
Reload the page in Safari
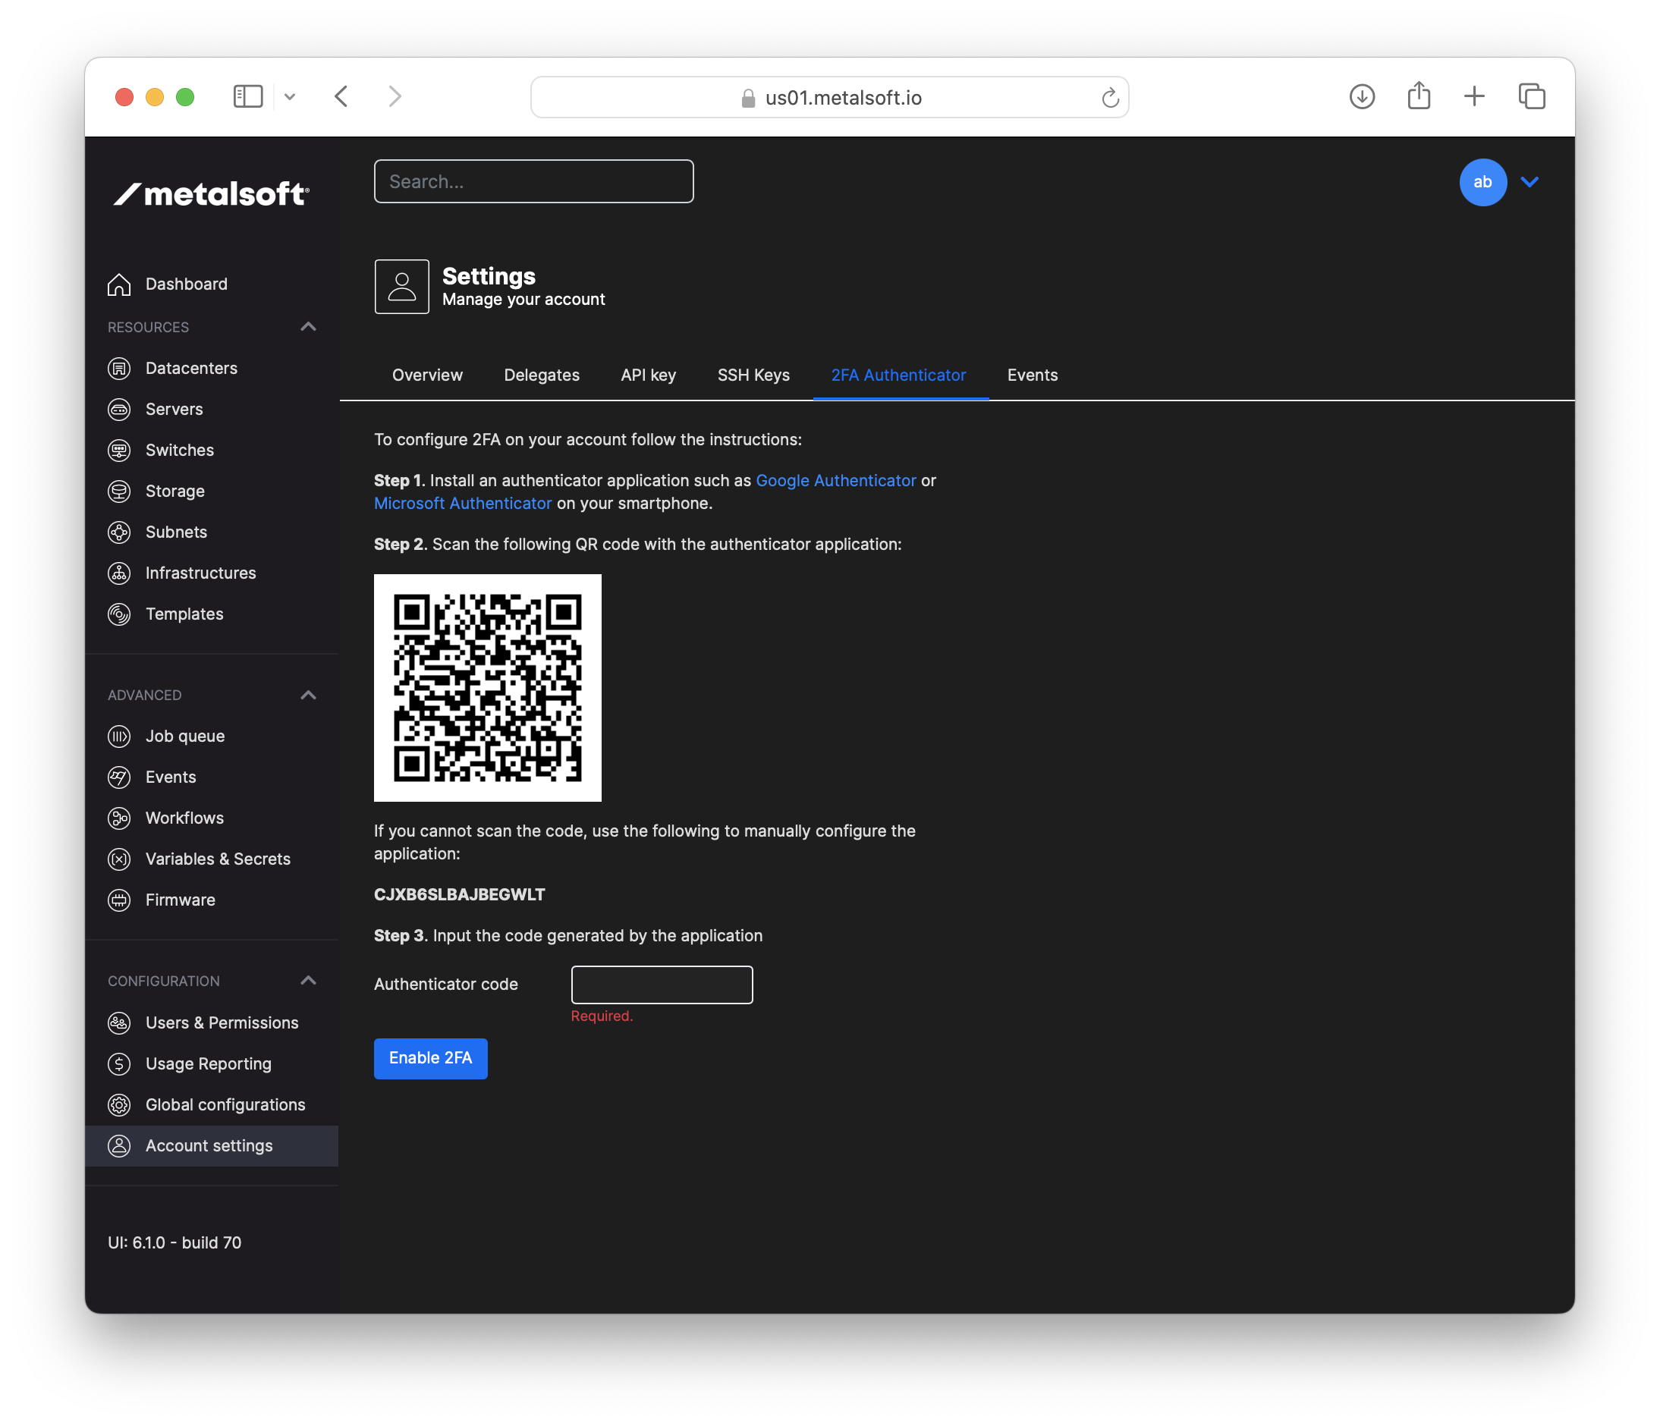[x=1110, y=98]
